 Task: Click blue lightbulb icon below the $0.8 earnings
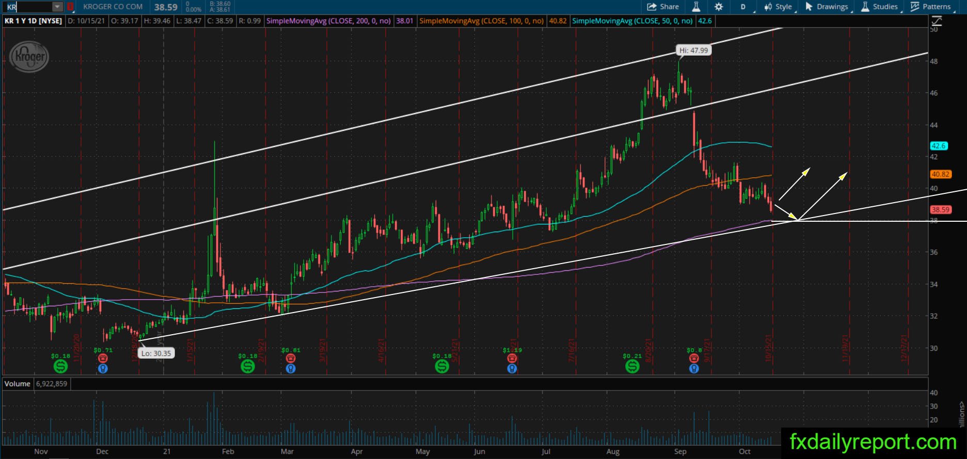(694, 369)
